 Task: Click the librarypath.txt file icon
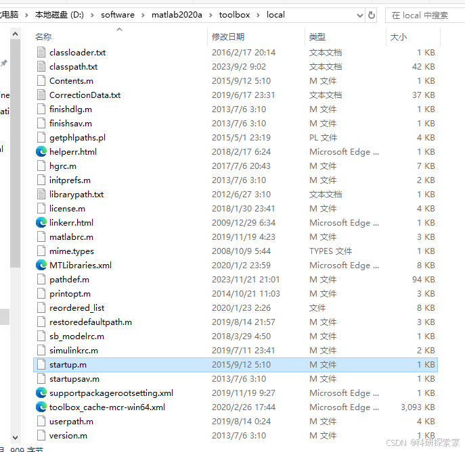41,195
